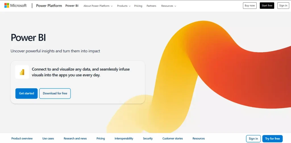Click the Try for free button
The image size is (291, 143).
click(273, 138)
